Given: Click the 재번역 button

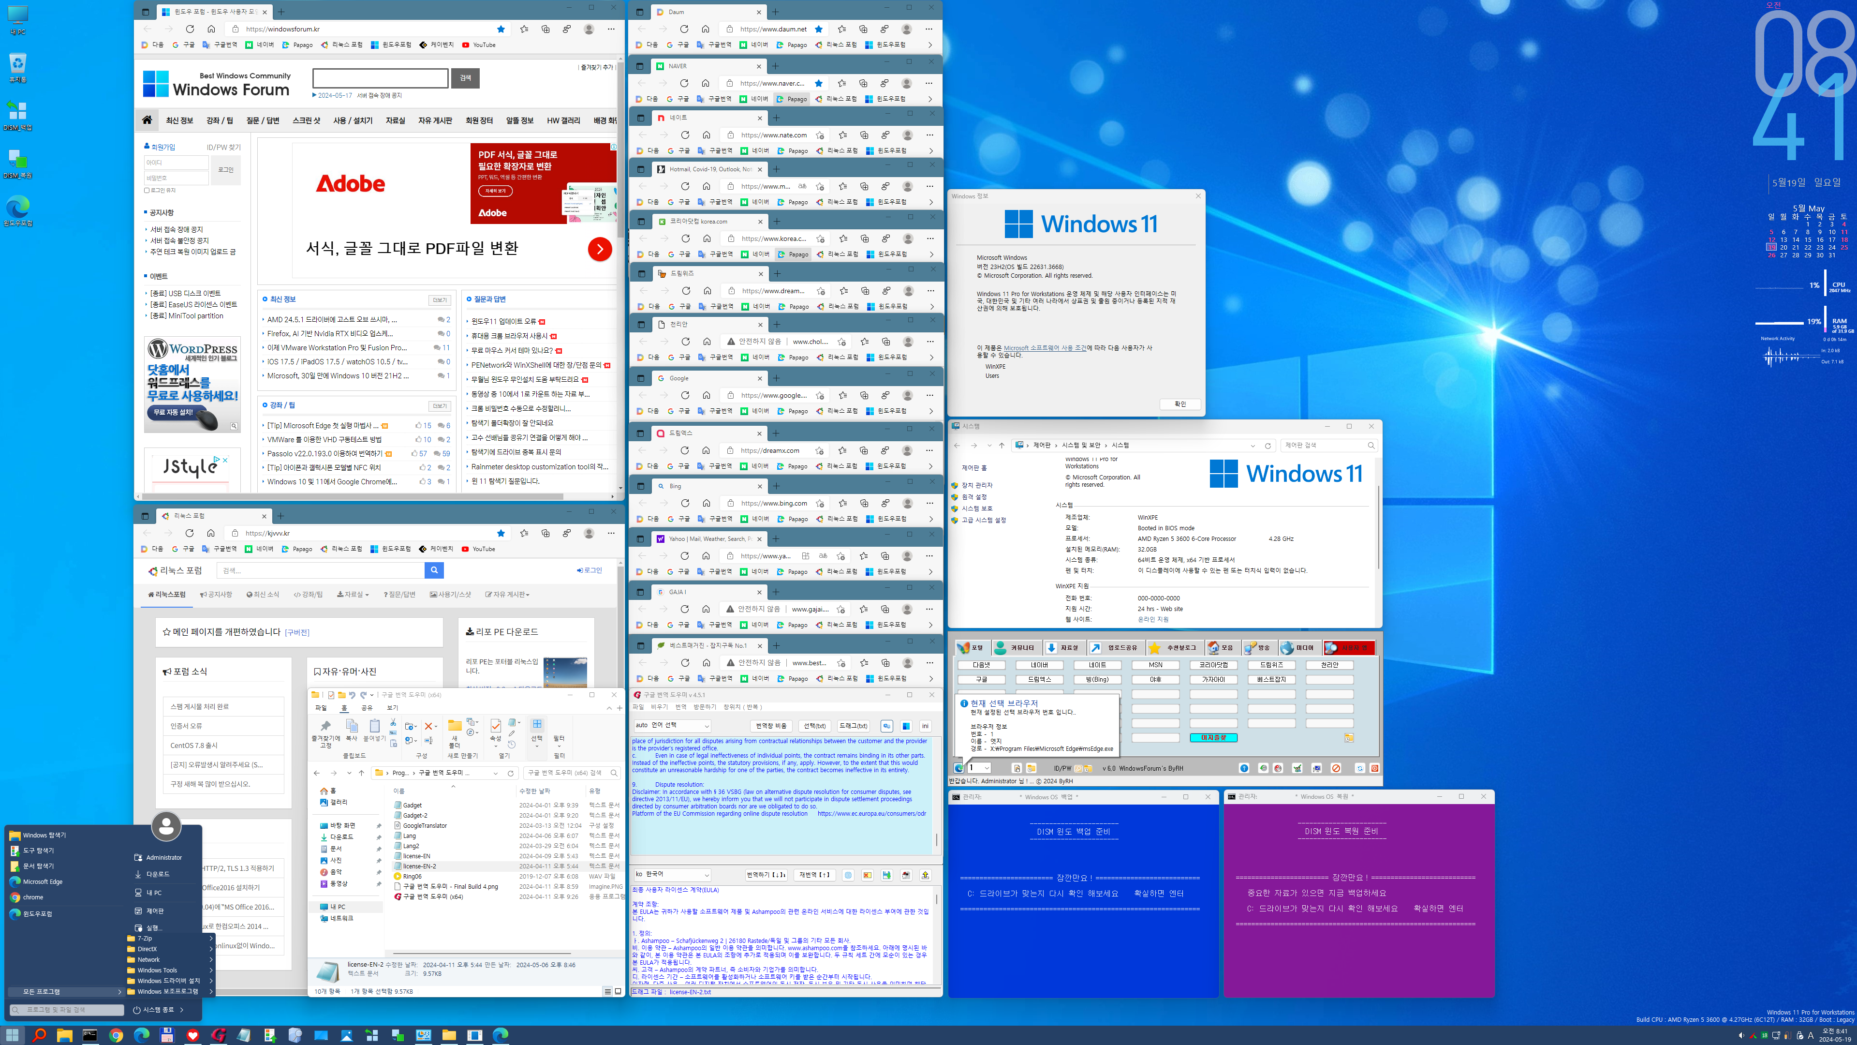Looking at the screenshot, I should click(814, 875).
